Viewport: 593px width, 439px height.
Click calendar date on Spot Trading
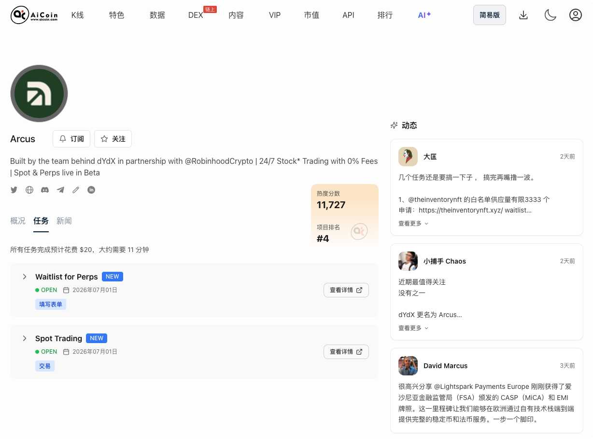click(90, 352)
